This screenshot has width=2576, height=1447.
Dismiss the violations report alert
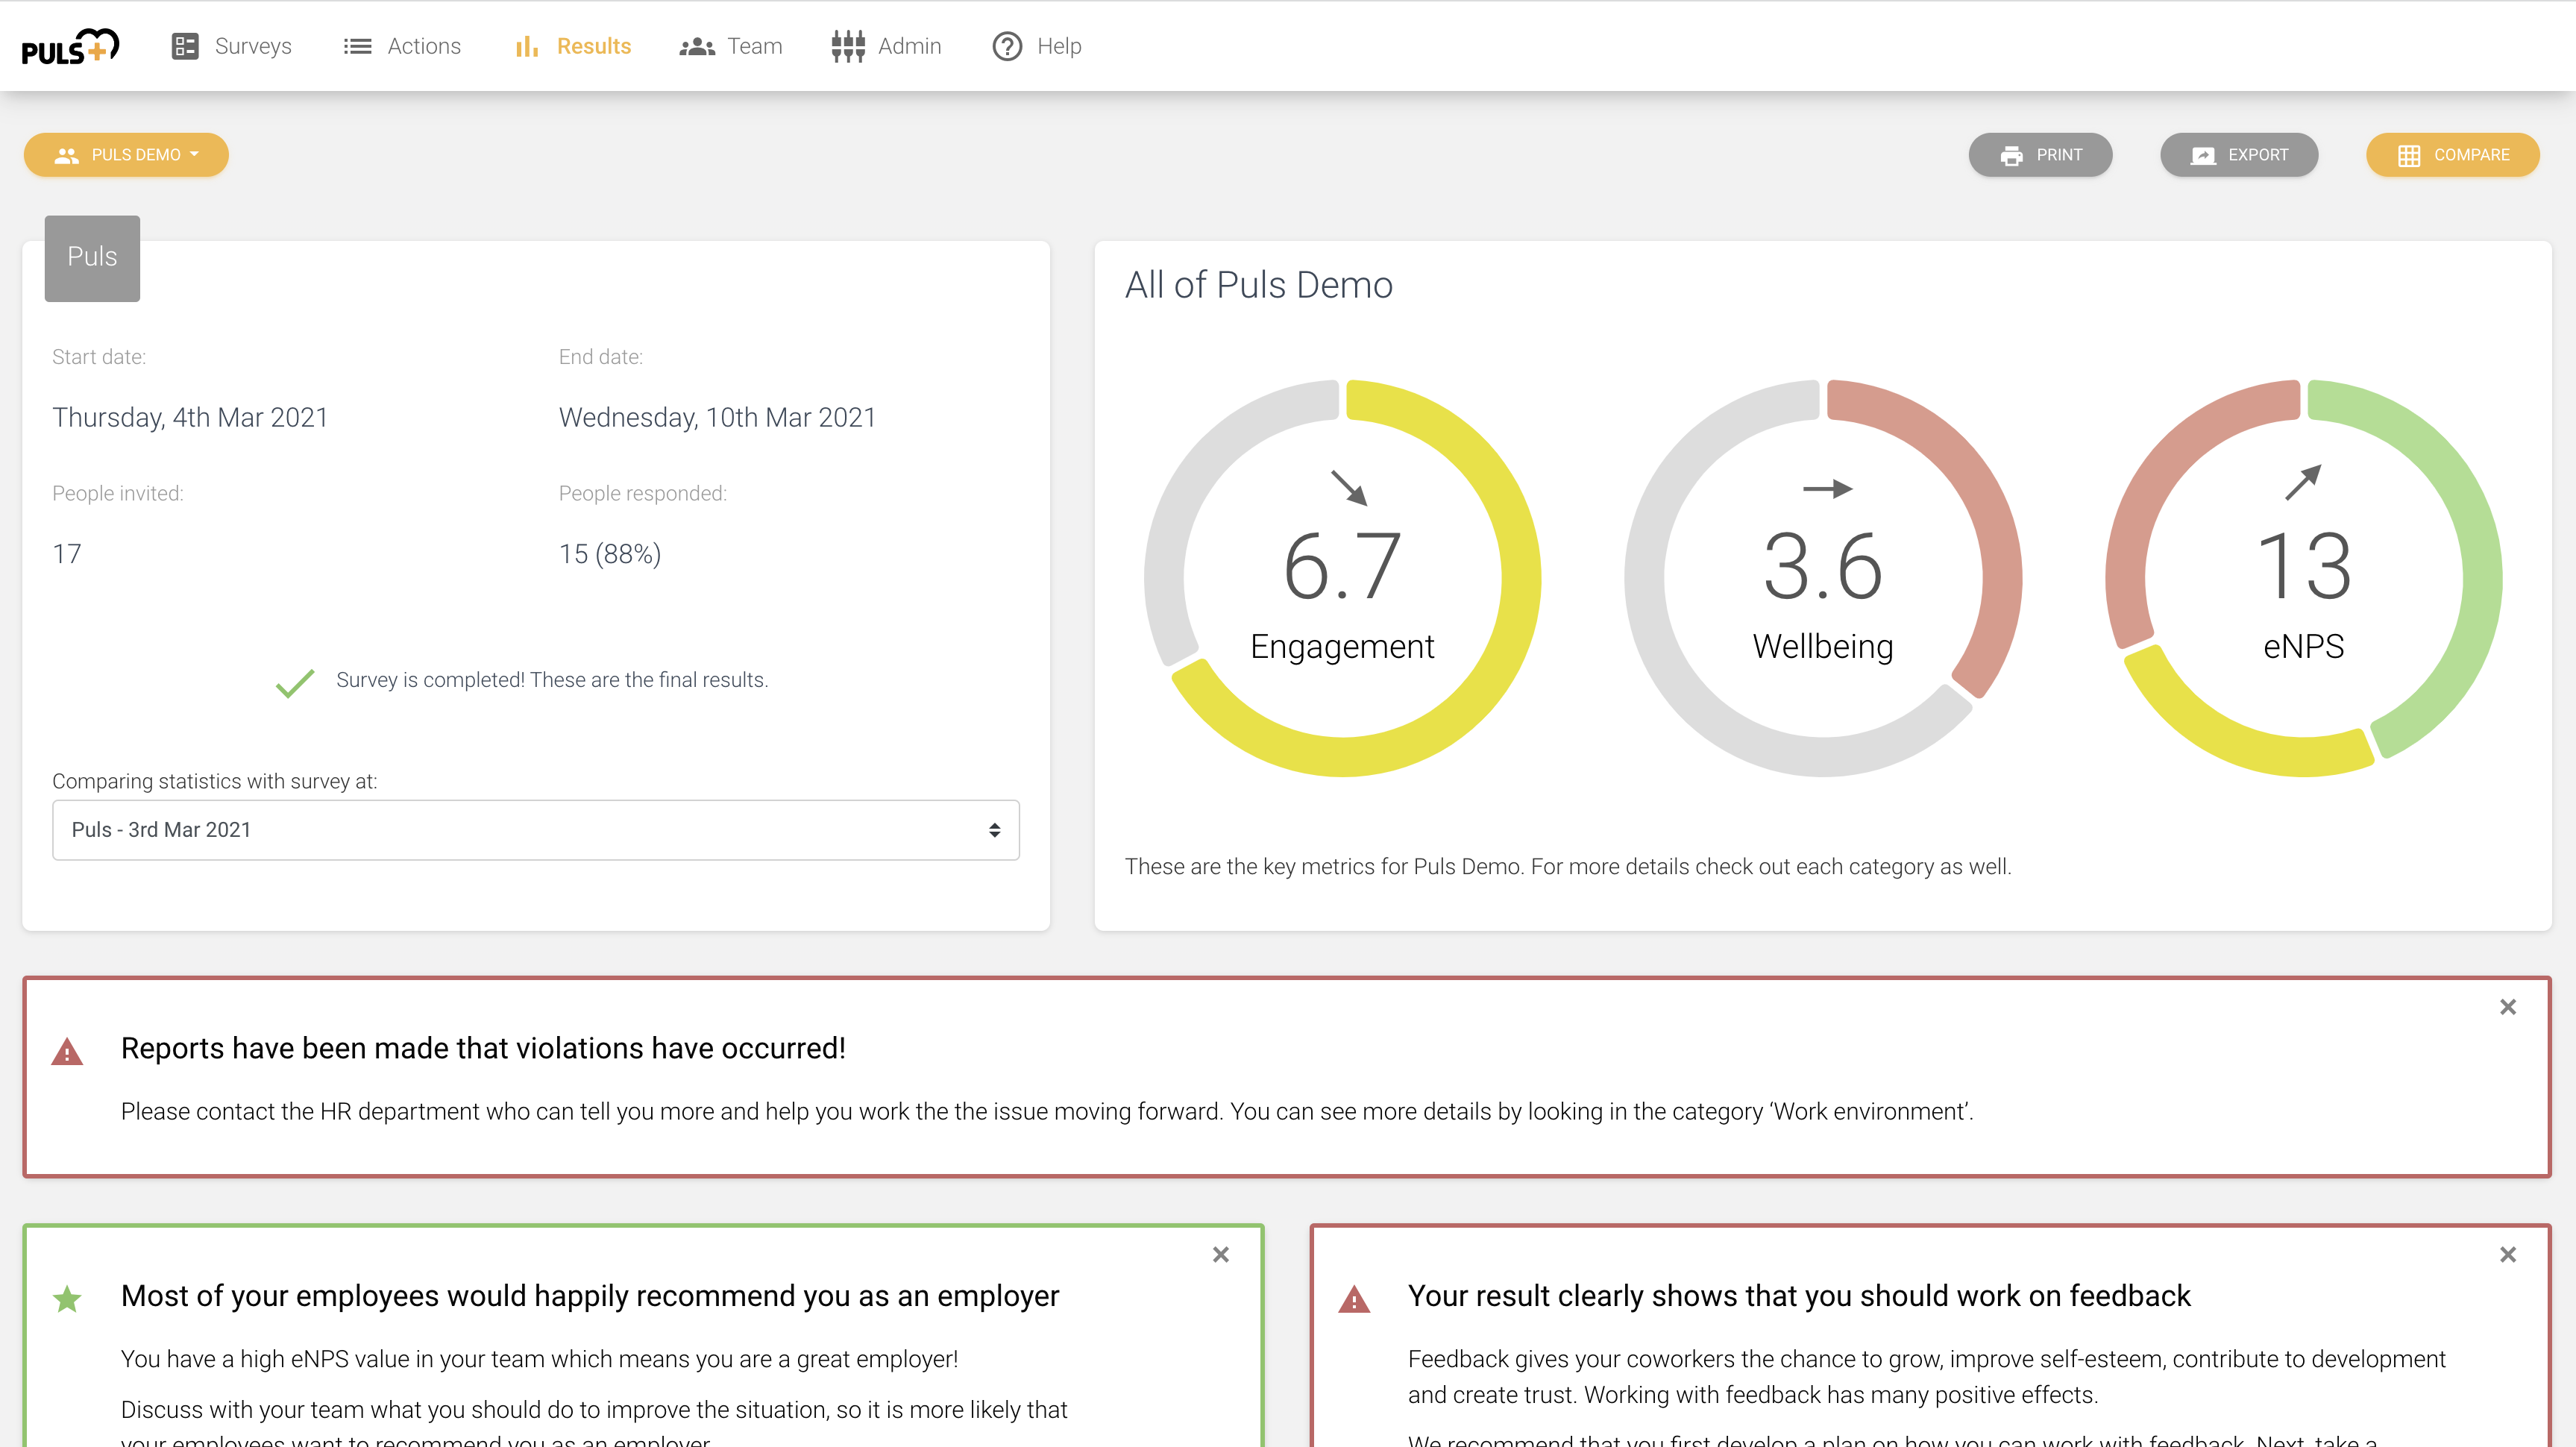[x=2507, y=1007]
